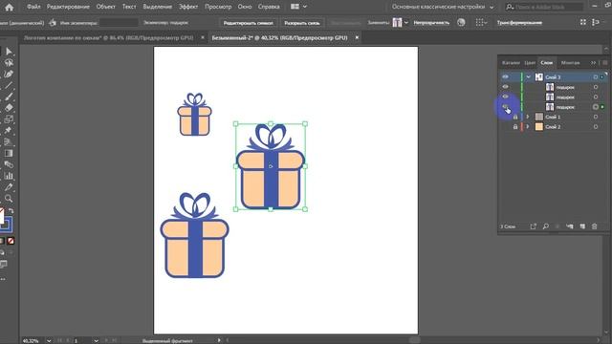This screenshot has width=612, height=344.
Task: Click the status bar play arrow
Action: pos(219,340)
